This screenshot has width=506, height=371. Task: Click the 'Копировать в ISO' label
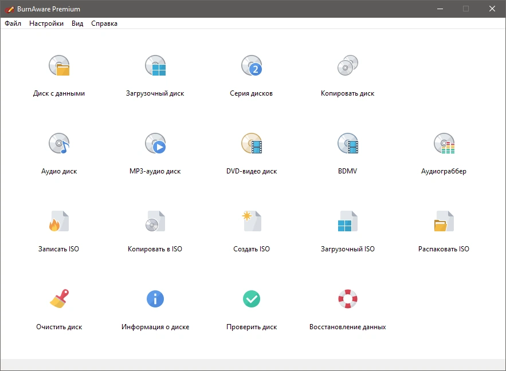pyautogui.click(x=155, y=249)
